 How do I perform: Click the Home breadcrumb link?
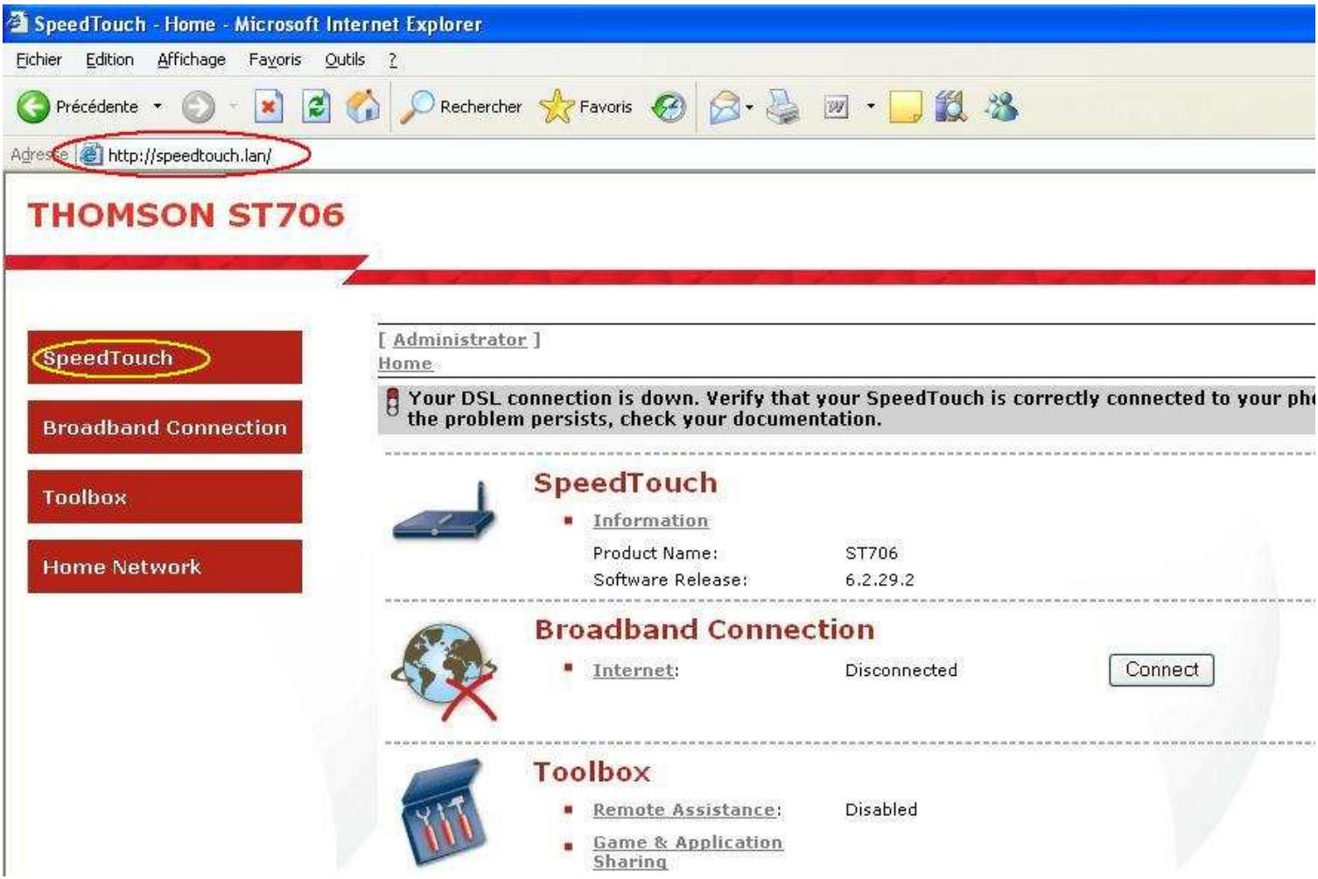405,363
